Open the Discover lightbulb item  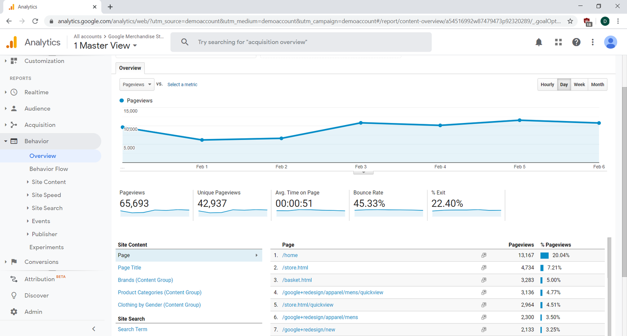pyautogui.click(x=14, y=295)
